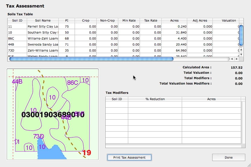The height and width of the screenshot is (167, 251).
Task: Click acres value 64.960
Action: point(181,50)
